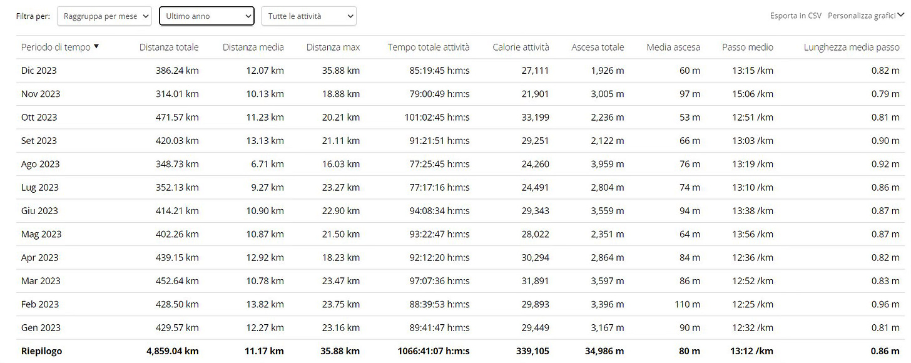
Task: Click the '101:02:45 h:m:s' time cell
Action: click(x=437, y=117)
